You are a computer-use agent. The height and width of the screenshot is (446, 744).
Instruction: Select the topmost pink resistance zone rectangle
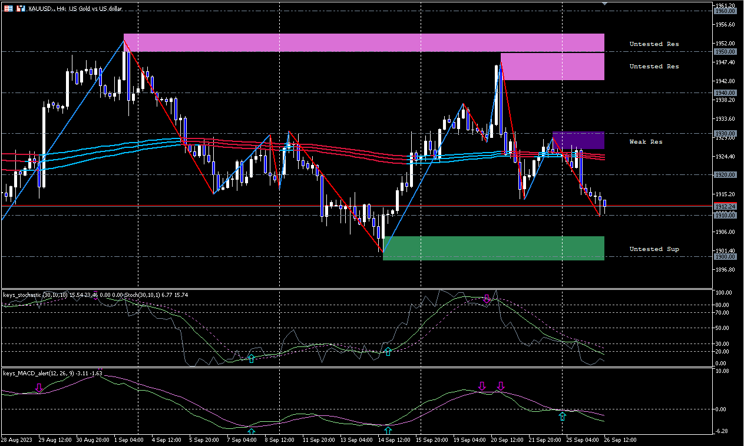tap(364, 42)
